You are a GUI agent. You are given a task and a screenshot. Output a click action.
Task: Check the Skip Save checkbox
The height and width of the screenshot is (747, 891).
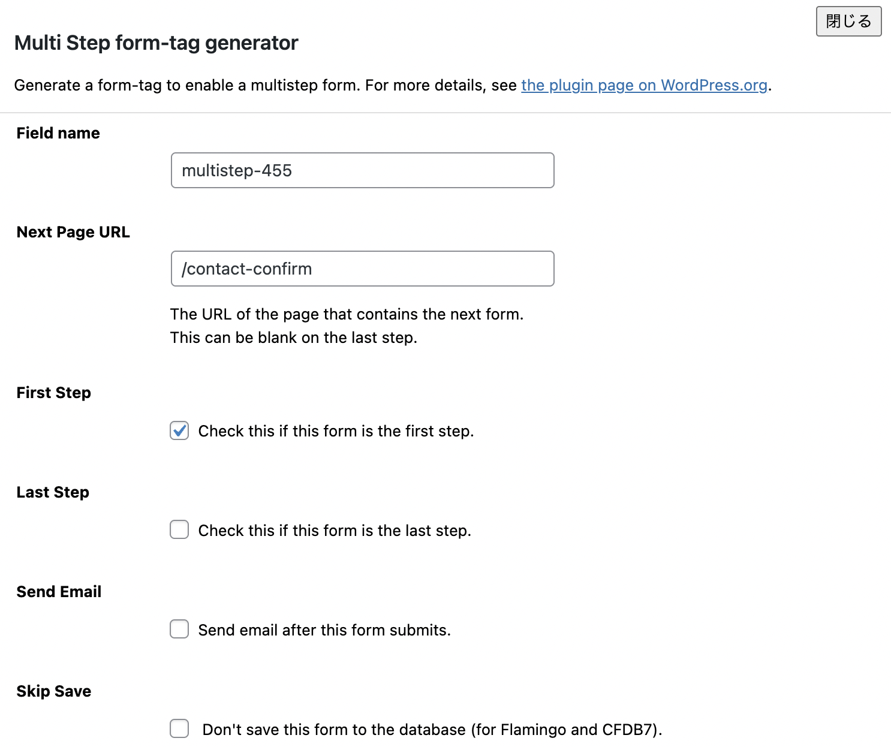point(179,729)
